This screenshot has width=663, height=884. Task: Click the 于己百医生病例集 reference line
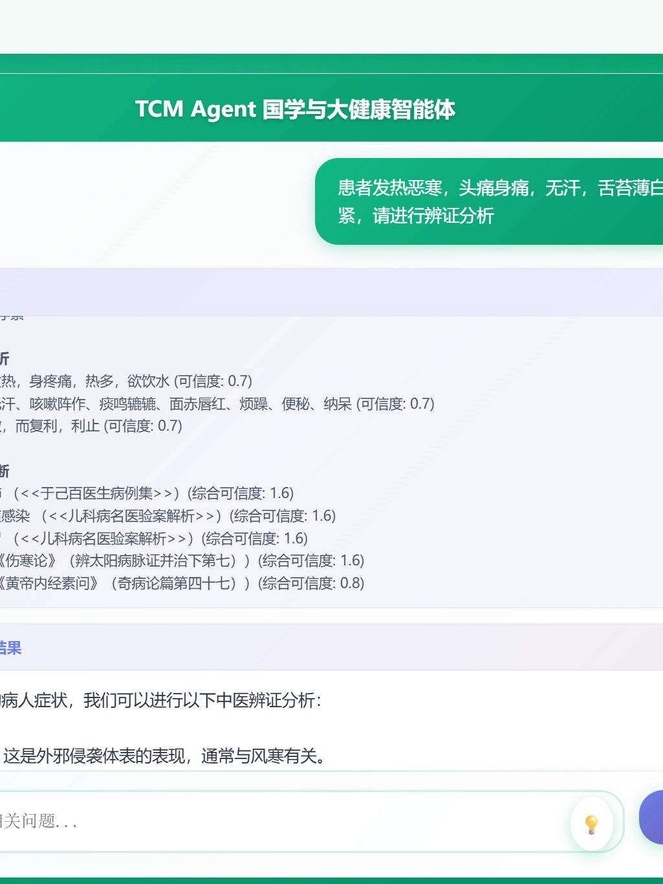pyautogui.click(x=147, y=493)
